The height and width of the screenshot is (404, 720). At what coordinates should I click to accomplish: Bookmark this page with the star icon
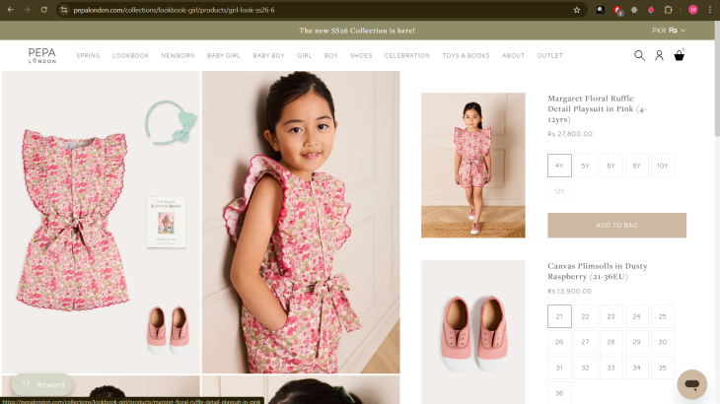[577, 10]
